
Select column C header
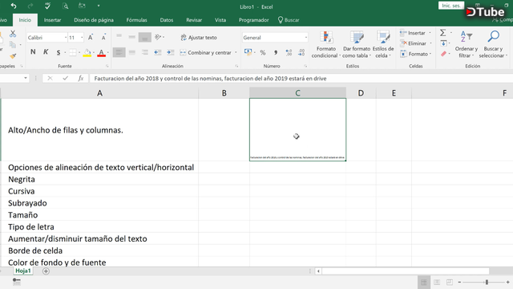tap(297, 93)
